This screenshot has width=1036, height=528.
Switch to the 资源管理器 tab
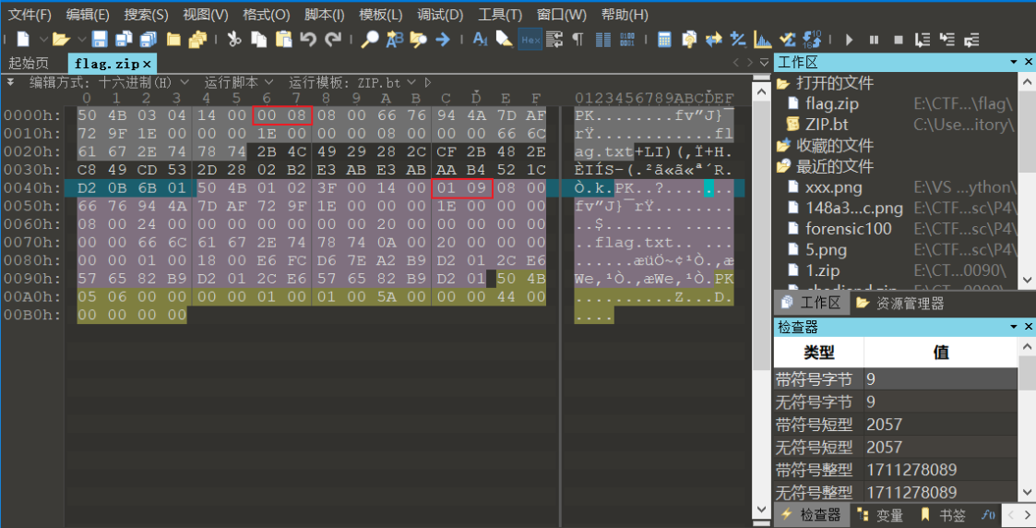[901, 304]
